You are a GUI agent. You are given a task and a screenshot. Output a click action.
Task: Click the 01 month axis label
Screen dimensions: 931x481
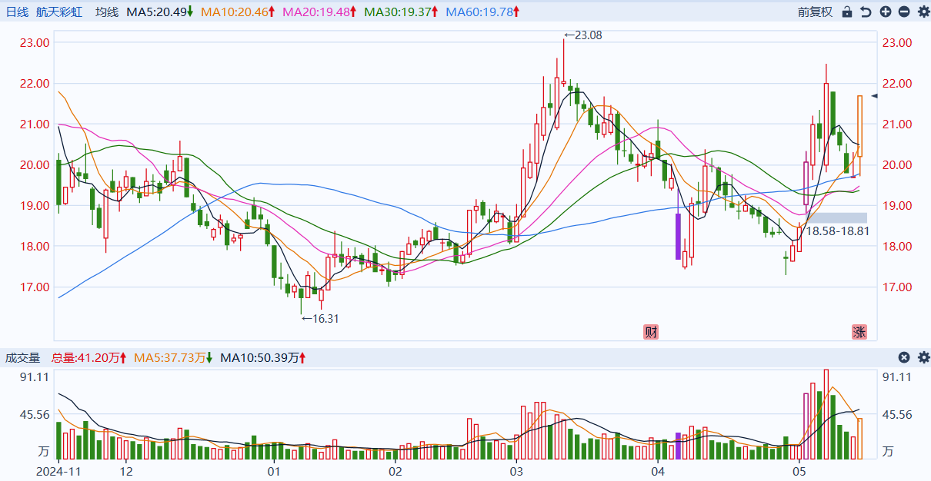coord(273,470)
